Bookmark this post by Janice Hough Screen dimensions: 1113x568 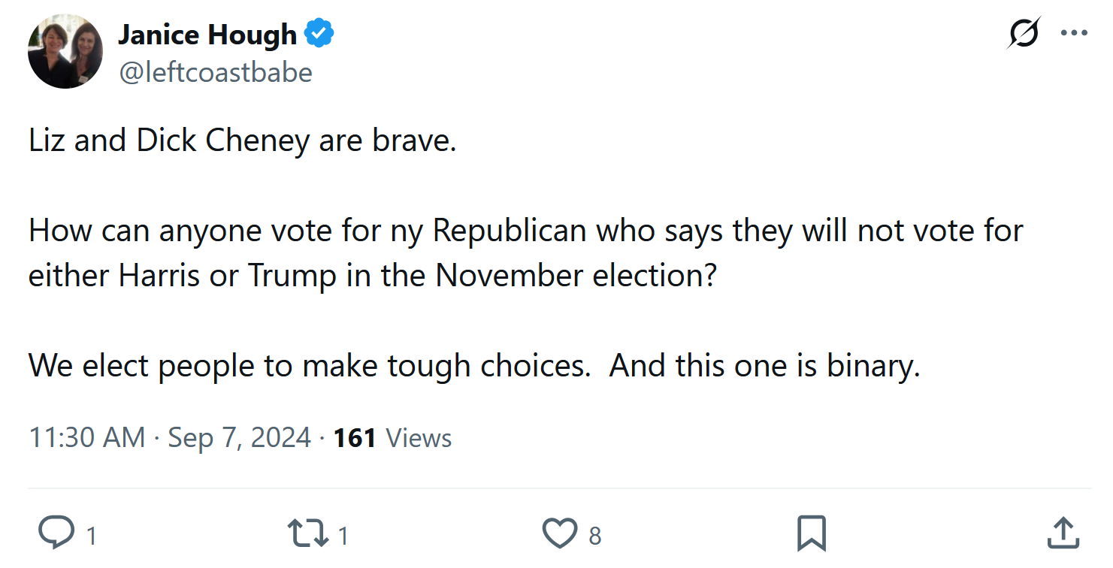tap(812, 533)
